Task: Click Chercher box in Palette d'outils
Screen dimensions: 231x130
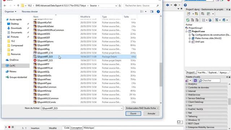Action: coord(209,81)
